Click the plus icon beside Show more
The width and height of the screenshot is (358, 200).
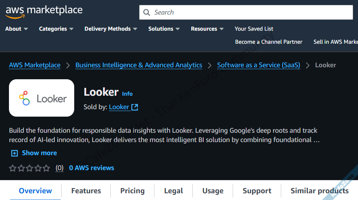[15, 153]
